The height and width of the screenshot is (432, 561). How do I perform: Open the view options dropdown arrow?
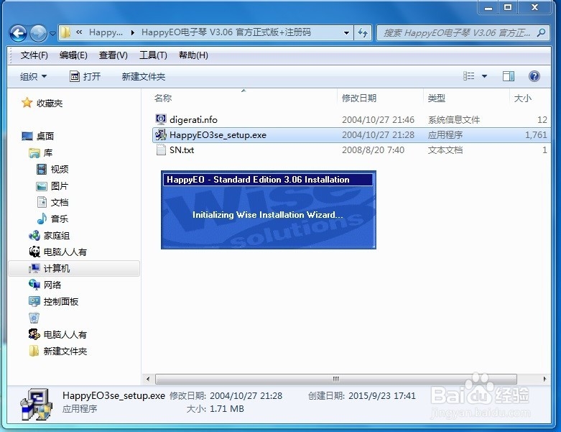point(484,76)
